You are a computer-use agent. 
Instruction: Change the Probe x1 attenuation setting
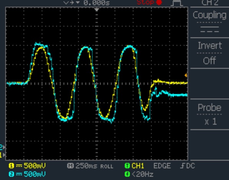click(x=209, y=114)
